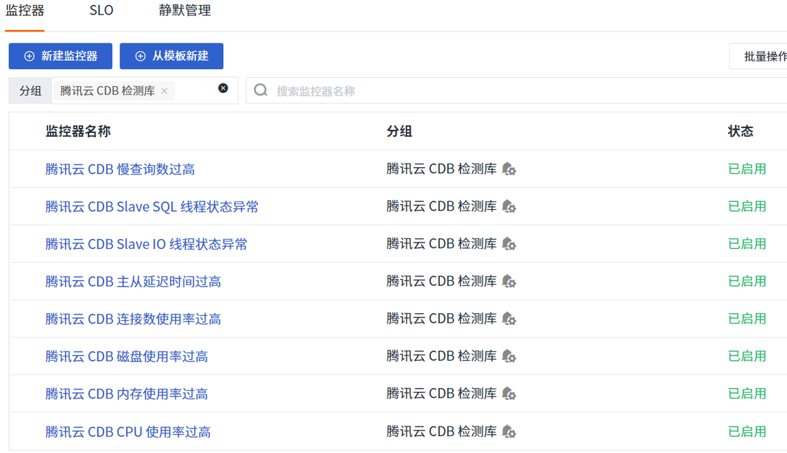Click group name 腾讯云 CDB 检测库 in Slave IO row
This screenshot has width=787, height=453.
(x=441, y=244)
